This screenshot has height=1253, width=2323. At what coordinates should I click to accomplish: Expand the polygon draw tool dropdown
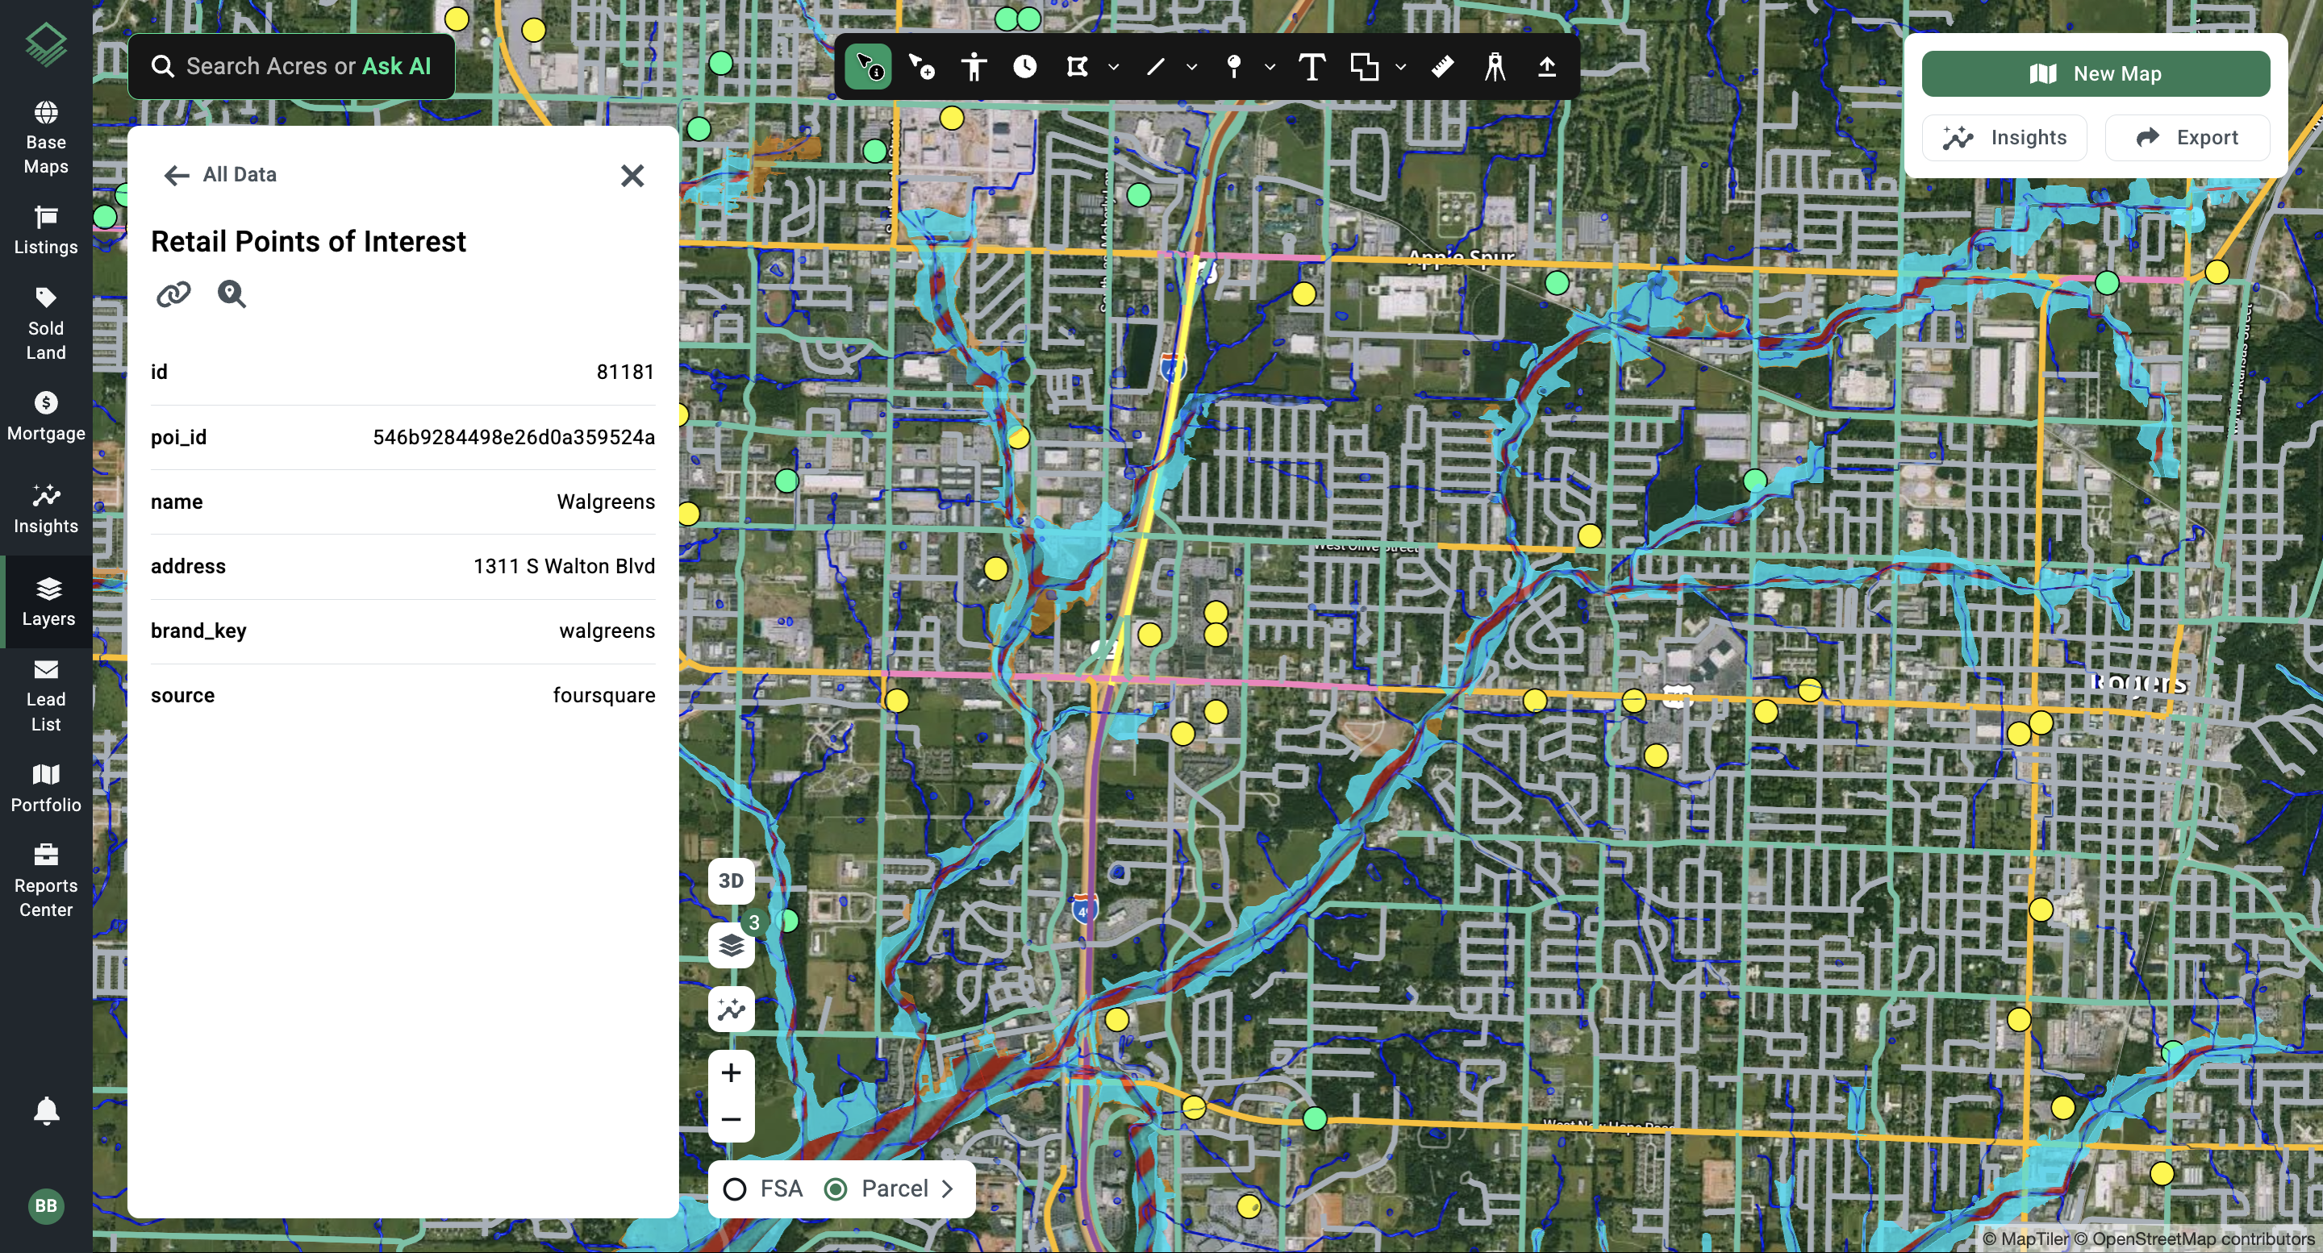1114,67
